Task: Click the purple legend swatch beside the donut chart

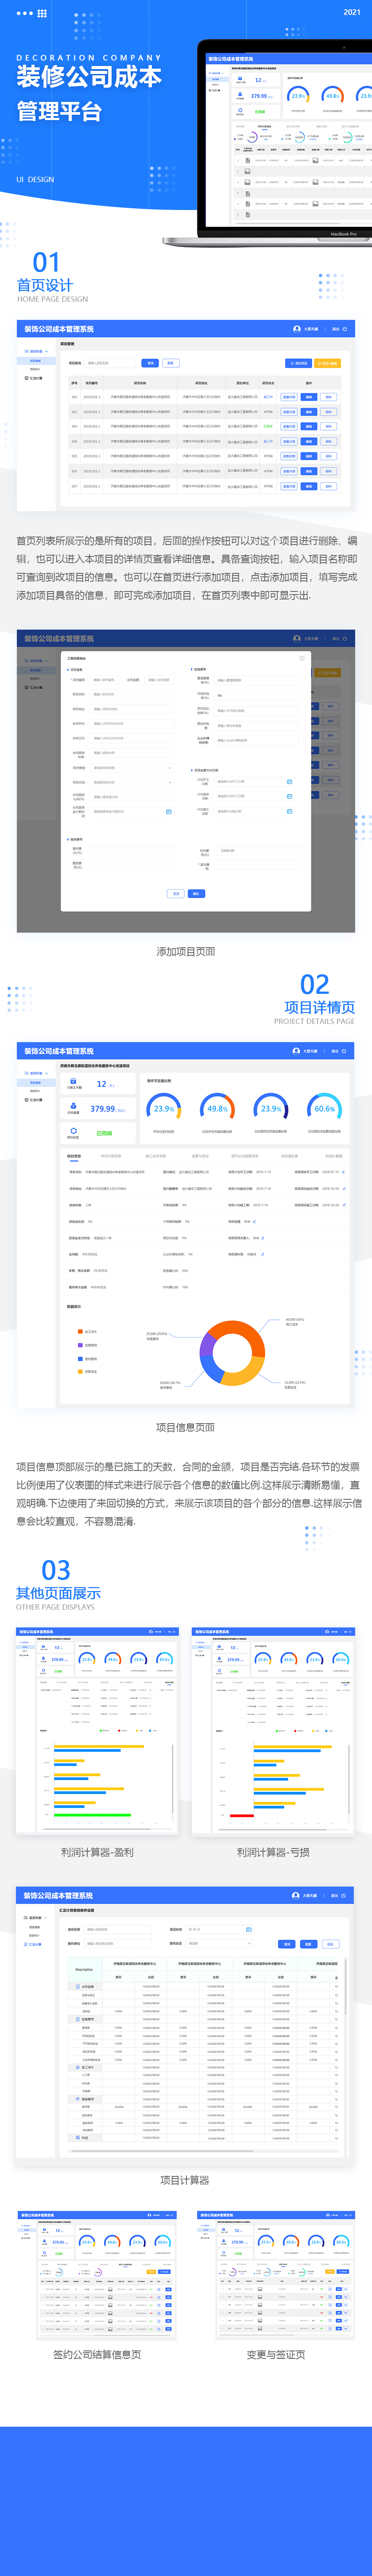Action: click(x=80, y=1345)
